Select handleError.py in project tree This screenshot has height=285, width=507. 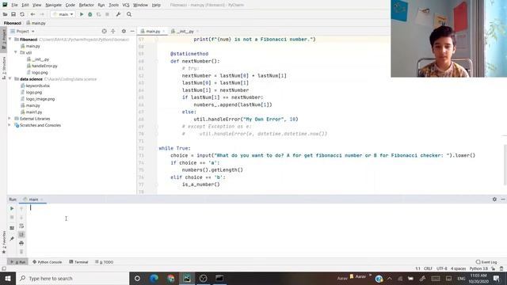coord(44,66)
